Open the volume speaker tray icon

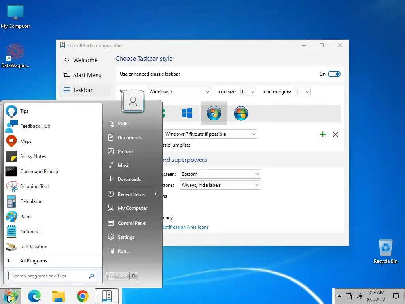click(358, 296)
